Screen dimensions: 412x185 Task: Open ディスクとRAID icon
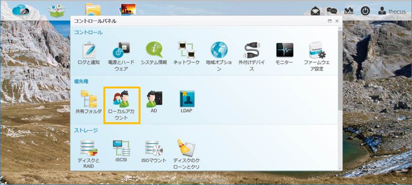click(89, 148)
